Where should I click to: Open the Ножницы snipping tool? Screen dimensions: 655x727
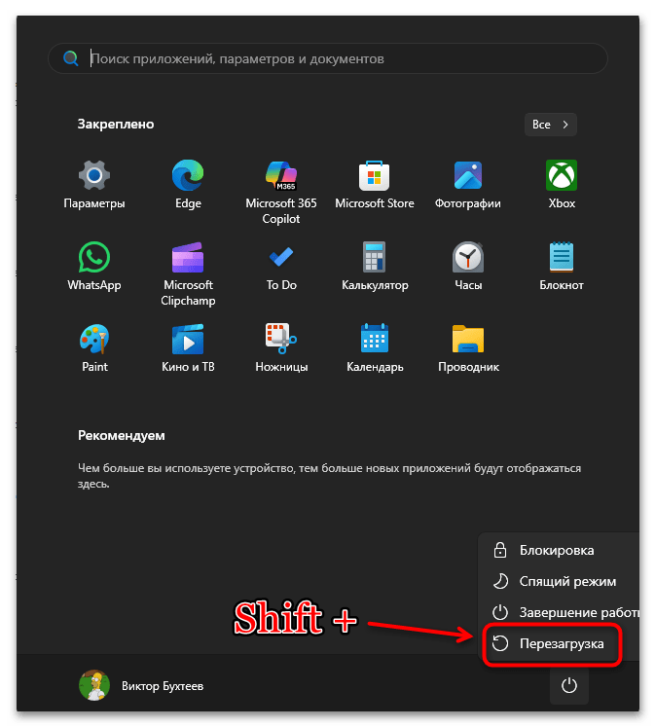pyautogui.click(x=281, y=347)
